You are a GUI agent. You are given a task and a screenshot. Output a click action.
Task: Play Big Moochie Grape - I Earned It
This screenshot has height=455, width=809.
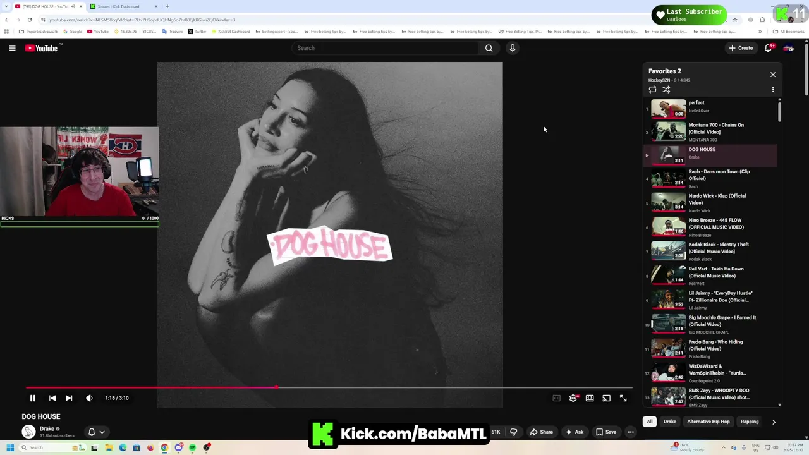(x=710, y=324)
